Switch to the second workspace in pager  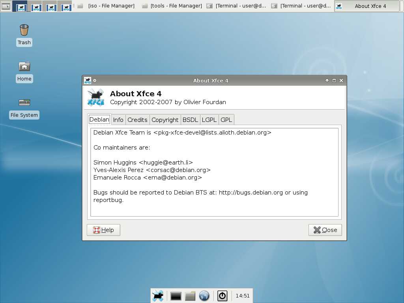click(35, 6)
